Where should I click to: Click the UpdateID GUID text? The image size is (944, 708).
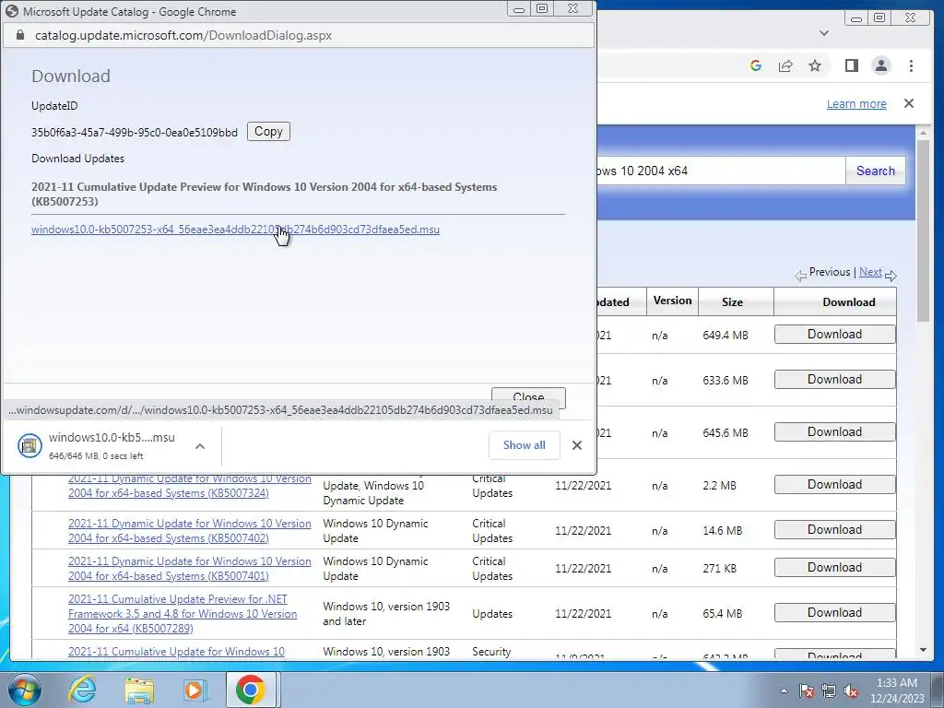pos(135,133)
